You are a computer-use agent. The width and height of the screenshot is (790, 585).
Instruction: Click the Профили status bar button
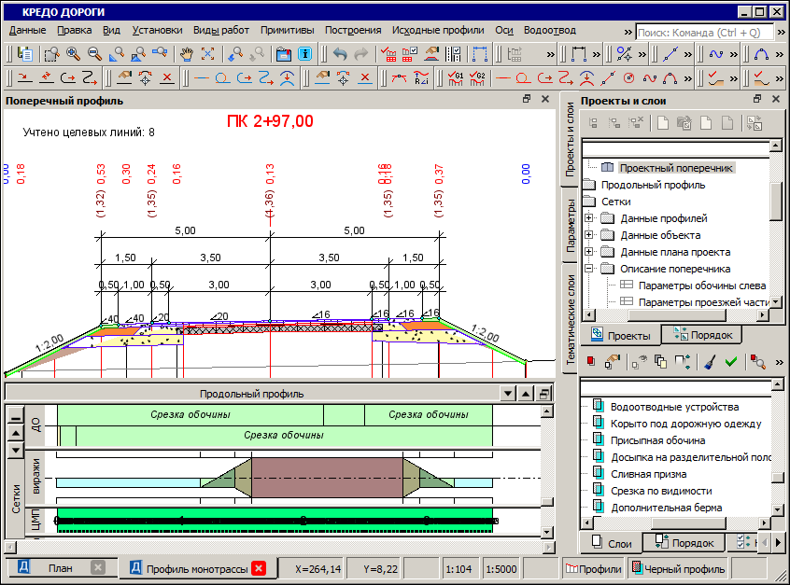pos(593,569)
